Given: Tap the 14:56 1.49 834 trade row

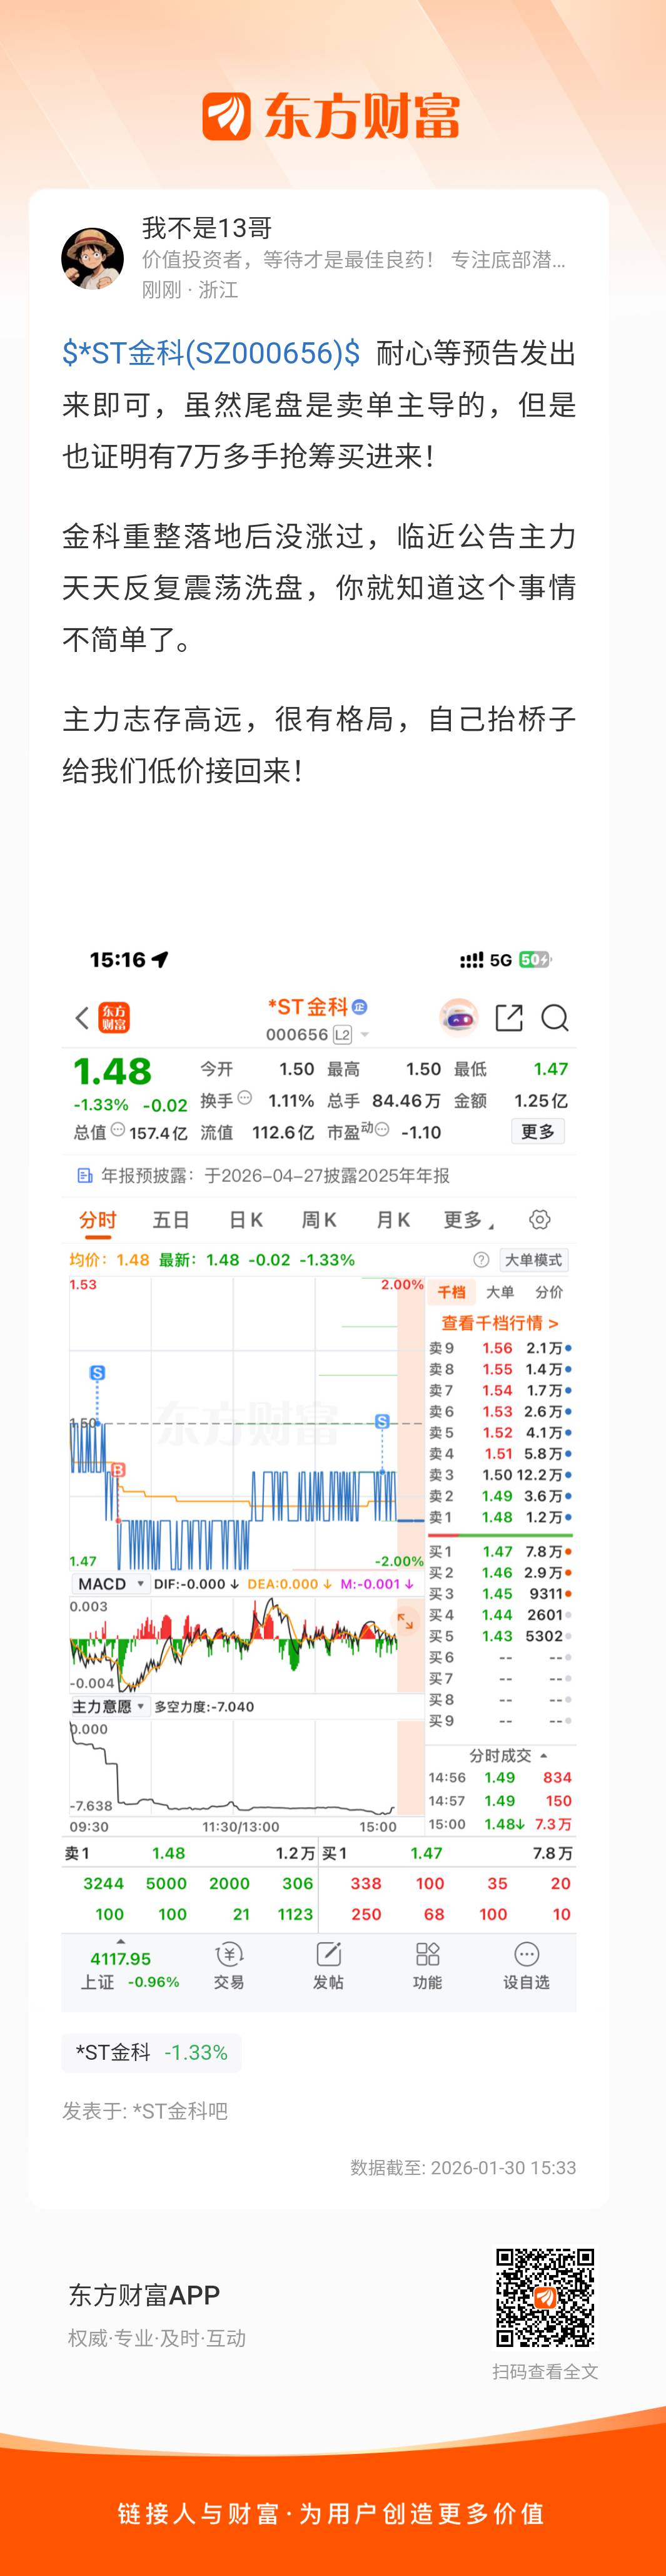Looking at the screenshot, I should click(x=500, y=1777).
